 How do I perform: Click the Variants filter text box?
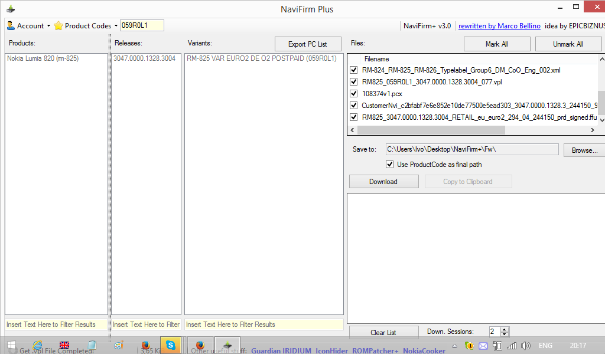click(x=264, y=324)
